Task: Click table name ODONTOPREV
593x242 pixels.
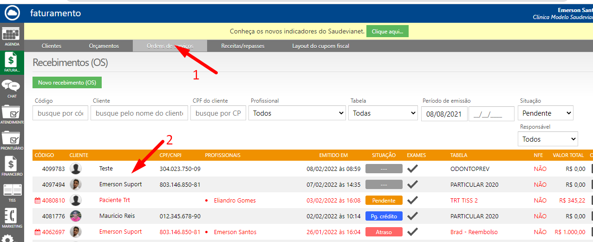Action: click(x=470, y=169)
